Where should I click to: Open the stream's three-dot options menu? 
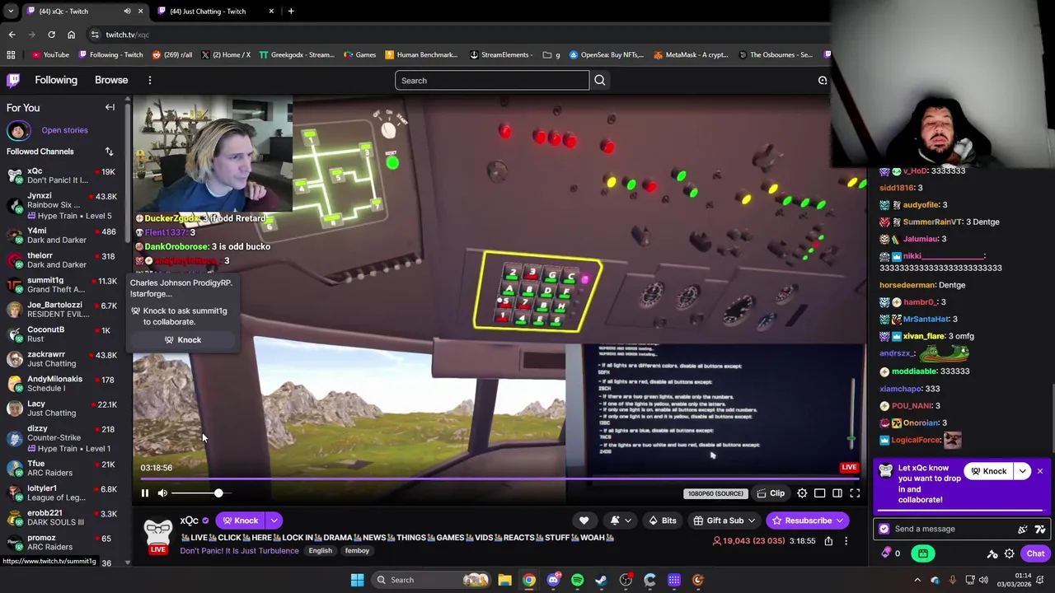click(x=846, y=541)
